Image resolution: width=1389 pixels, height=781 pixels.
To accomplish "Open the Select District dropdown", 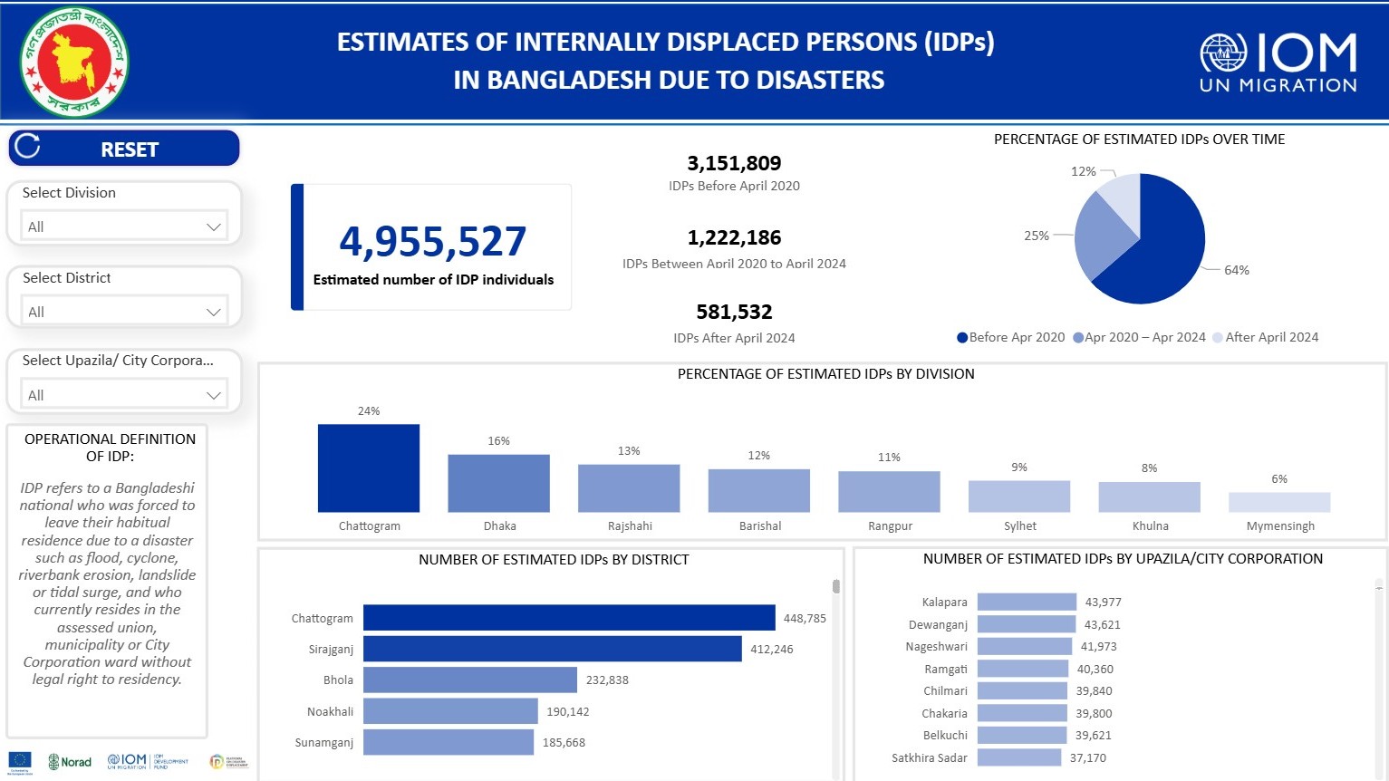I will tap(124, 311).
